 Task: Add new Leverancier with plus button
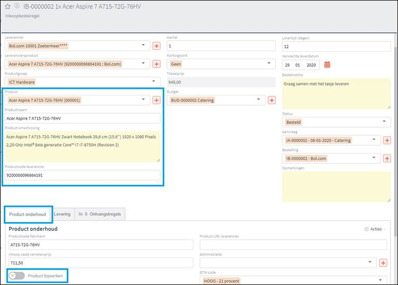156,46
